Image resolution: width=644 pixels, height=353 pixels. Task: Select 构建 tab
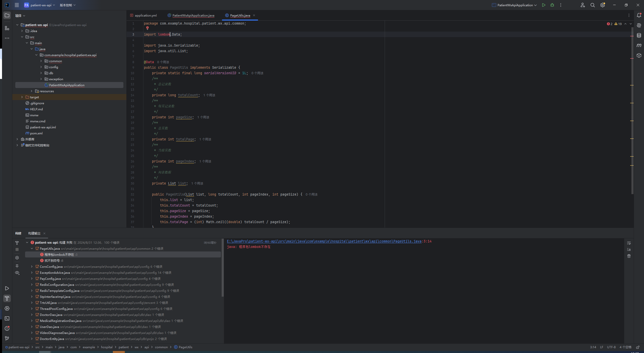click(x=18, y=233)
